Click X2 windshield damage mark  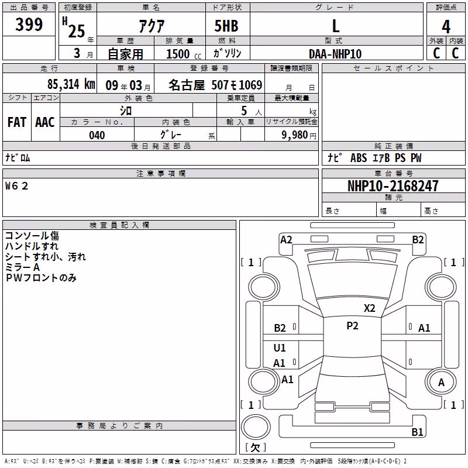tap(369, 308)
